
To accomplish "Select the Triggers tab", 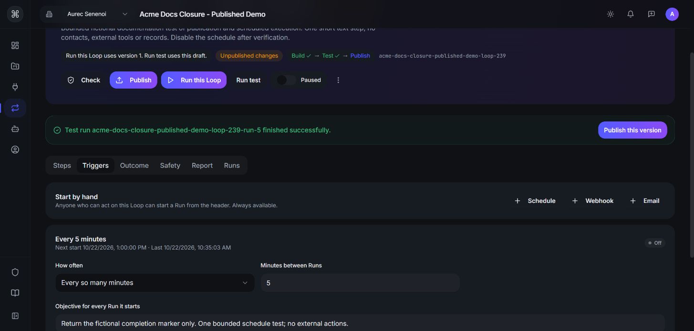I will point(95,165).
